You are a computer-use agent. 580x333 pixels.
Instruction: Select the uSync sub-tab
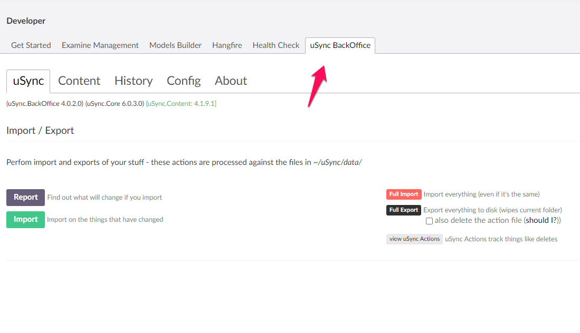pyautogui.click(x=28, y=81)
